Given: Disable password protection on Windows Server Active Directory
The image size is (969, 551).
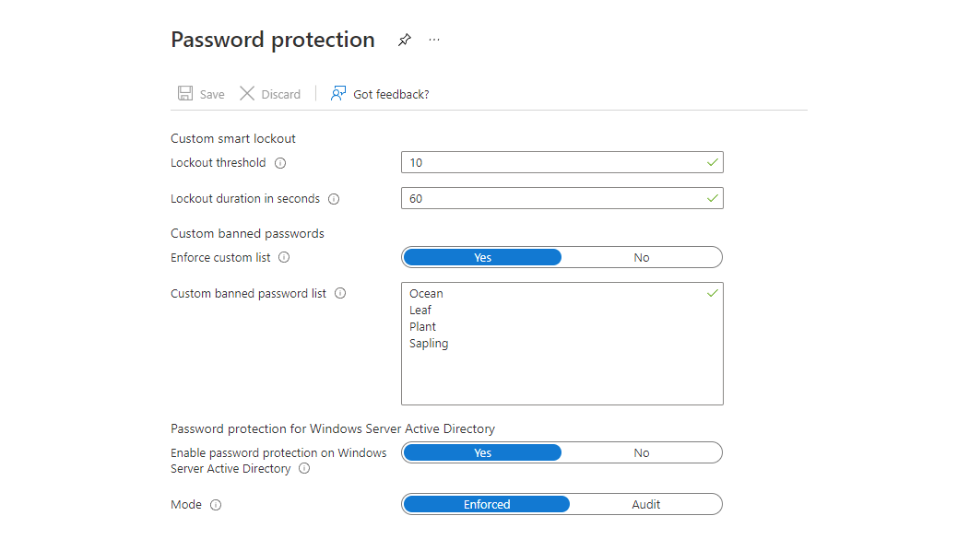Looking at the screenshot, I should tap(642, 452).
